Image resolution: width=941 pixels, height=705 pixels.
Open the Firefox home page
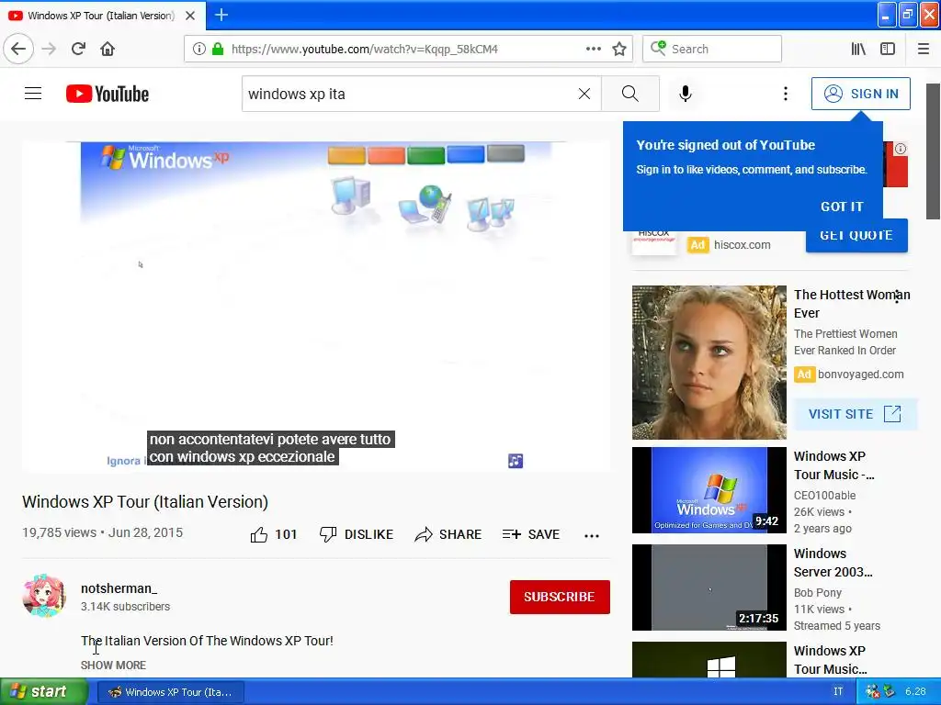coord(108,49)
